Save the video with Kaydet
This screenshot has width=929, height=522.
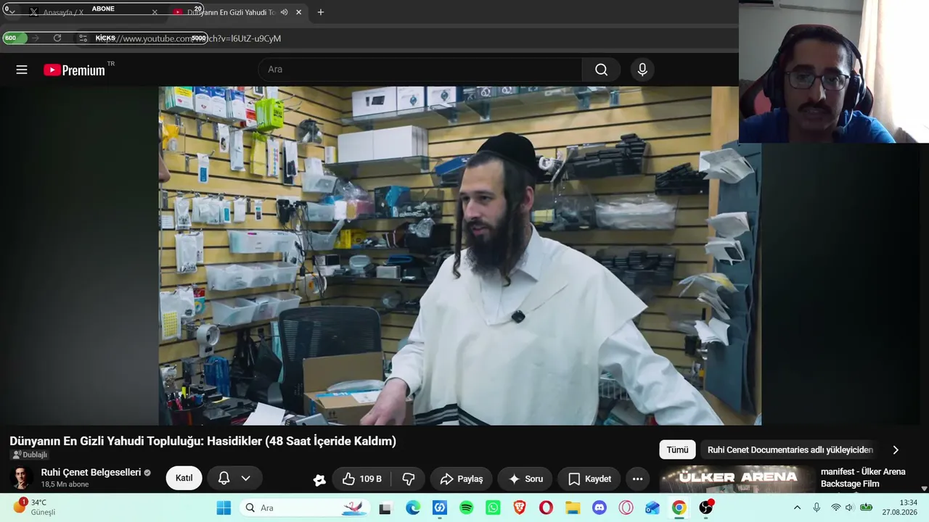click(x=589, y=479)
